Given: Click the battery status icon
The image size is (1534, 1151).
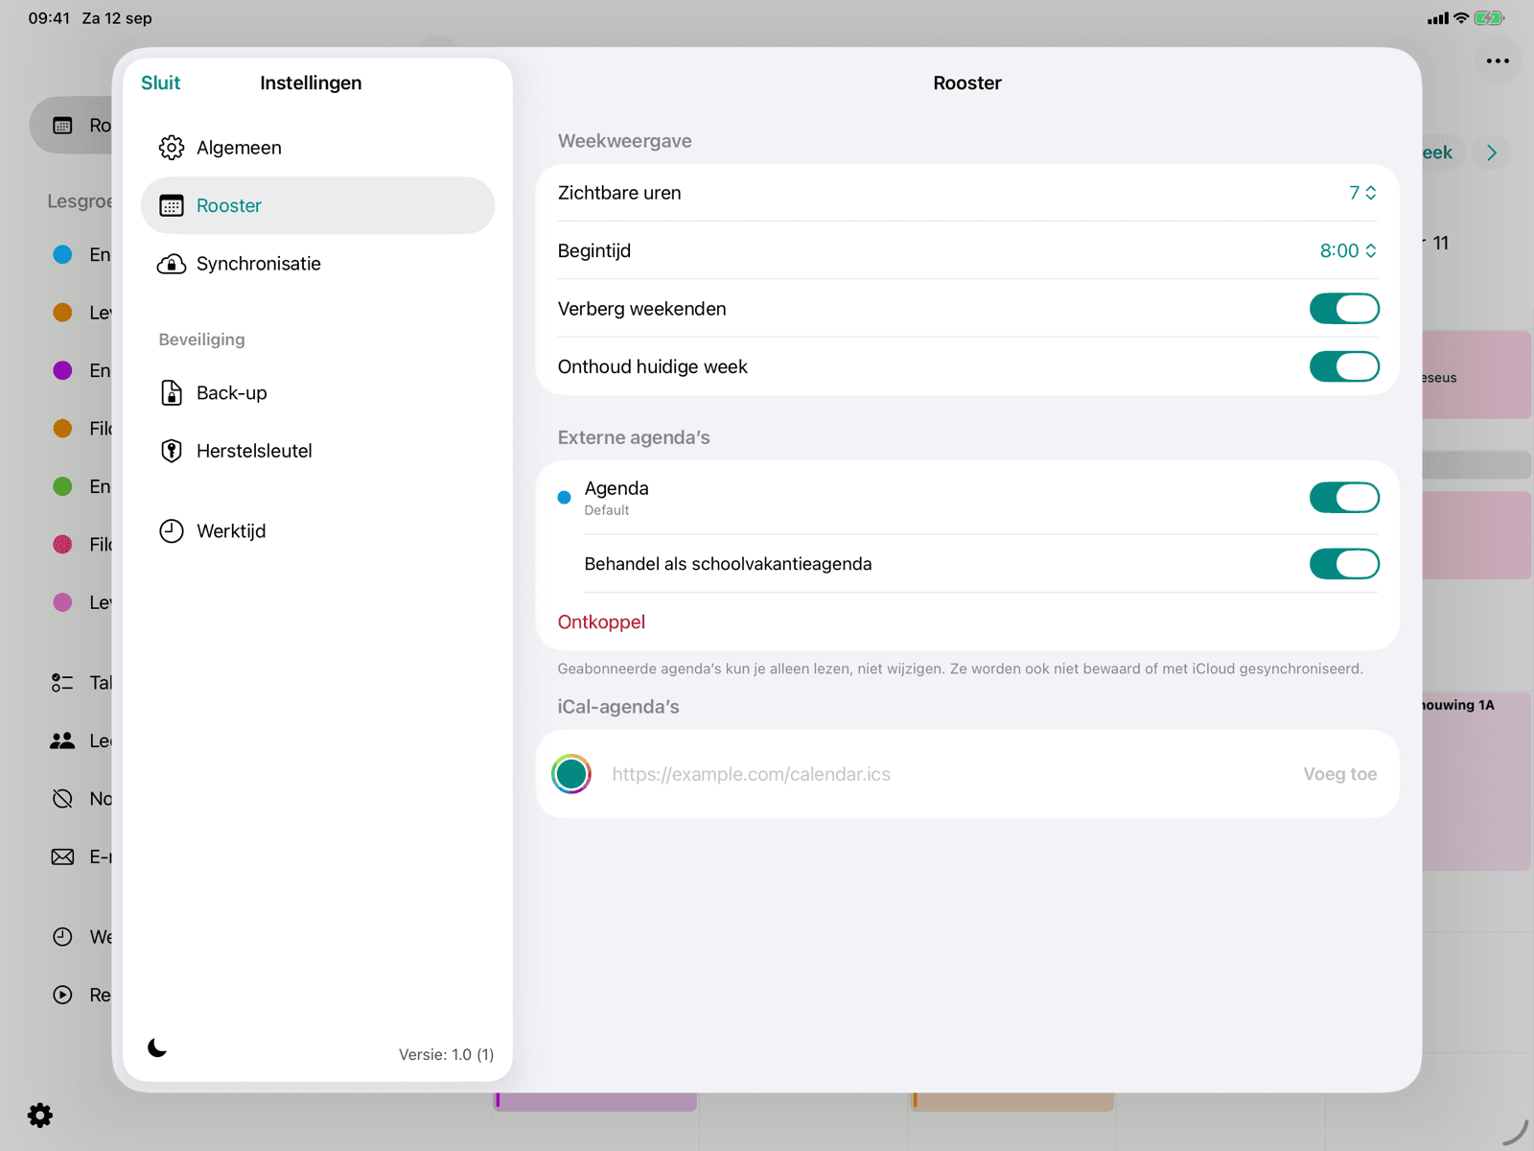Looking at the screenshot, I should [x=1489, y=18].
